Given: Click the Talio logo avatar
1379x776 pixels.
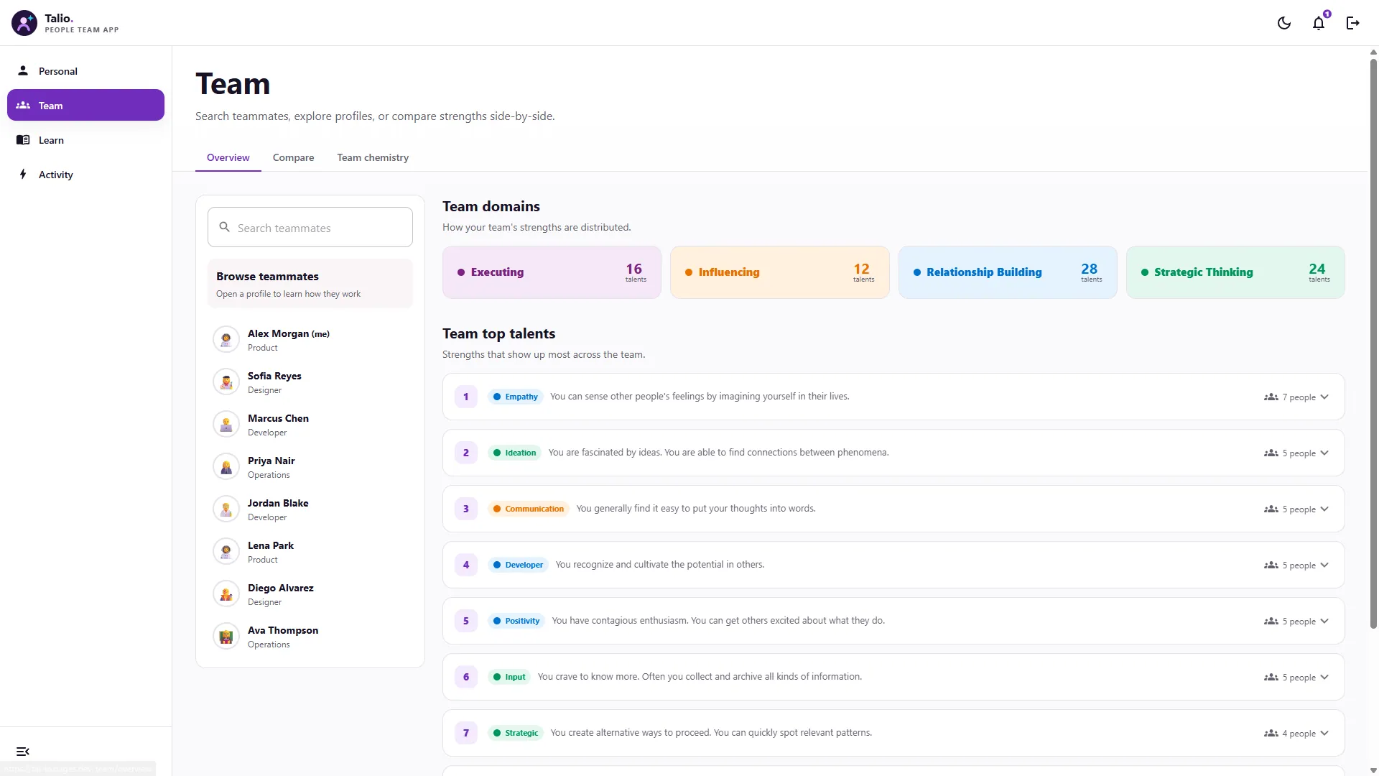Looking at the screenshot, I should [24, 23].
